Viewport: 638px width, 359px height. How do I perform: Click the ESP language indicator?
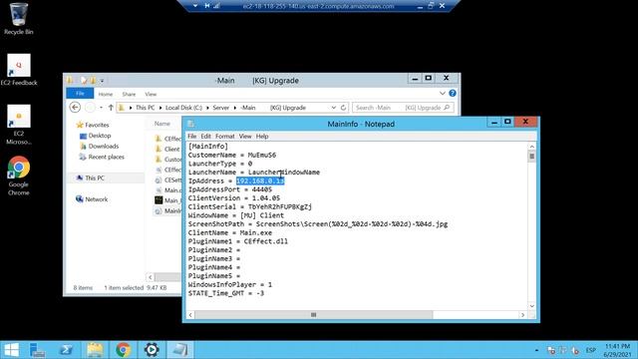tap(591, 350)
